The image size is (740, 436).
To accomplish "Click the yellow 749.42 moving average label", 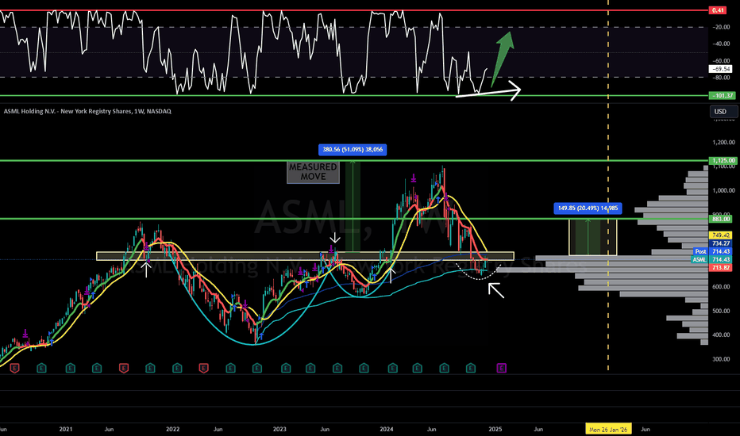I will click(721, 235).
